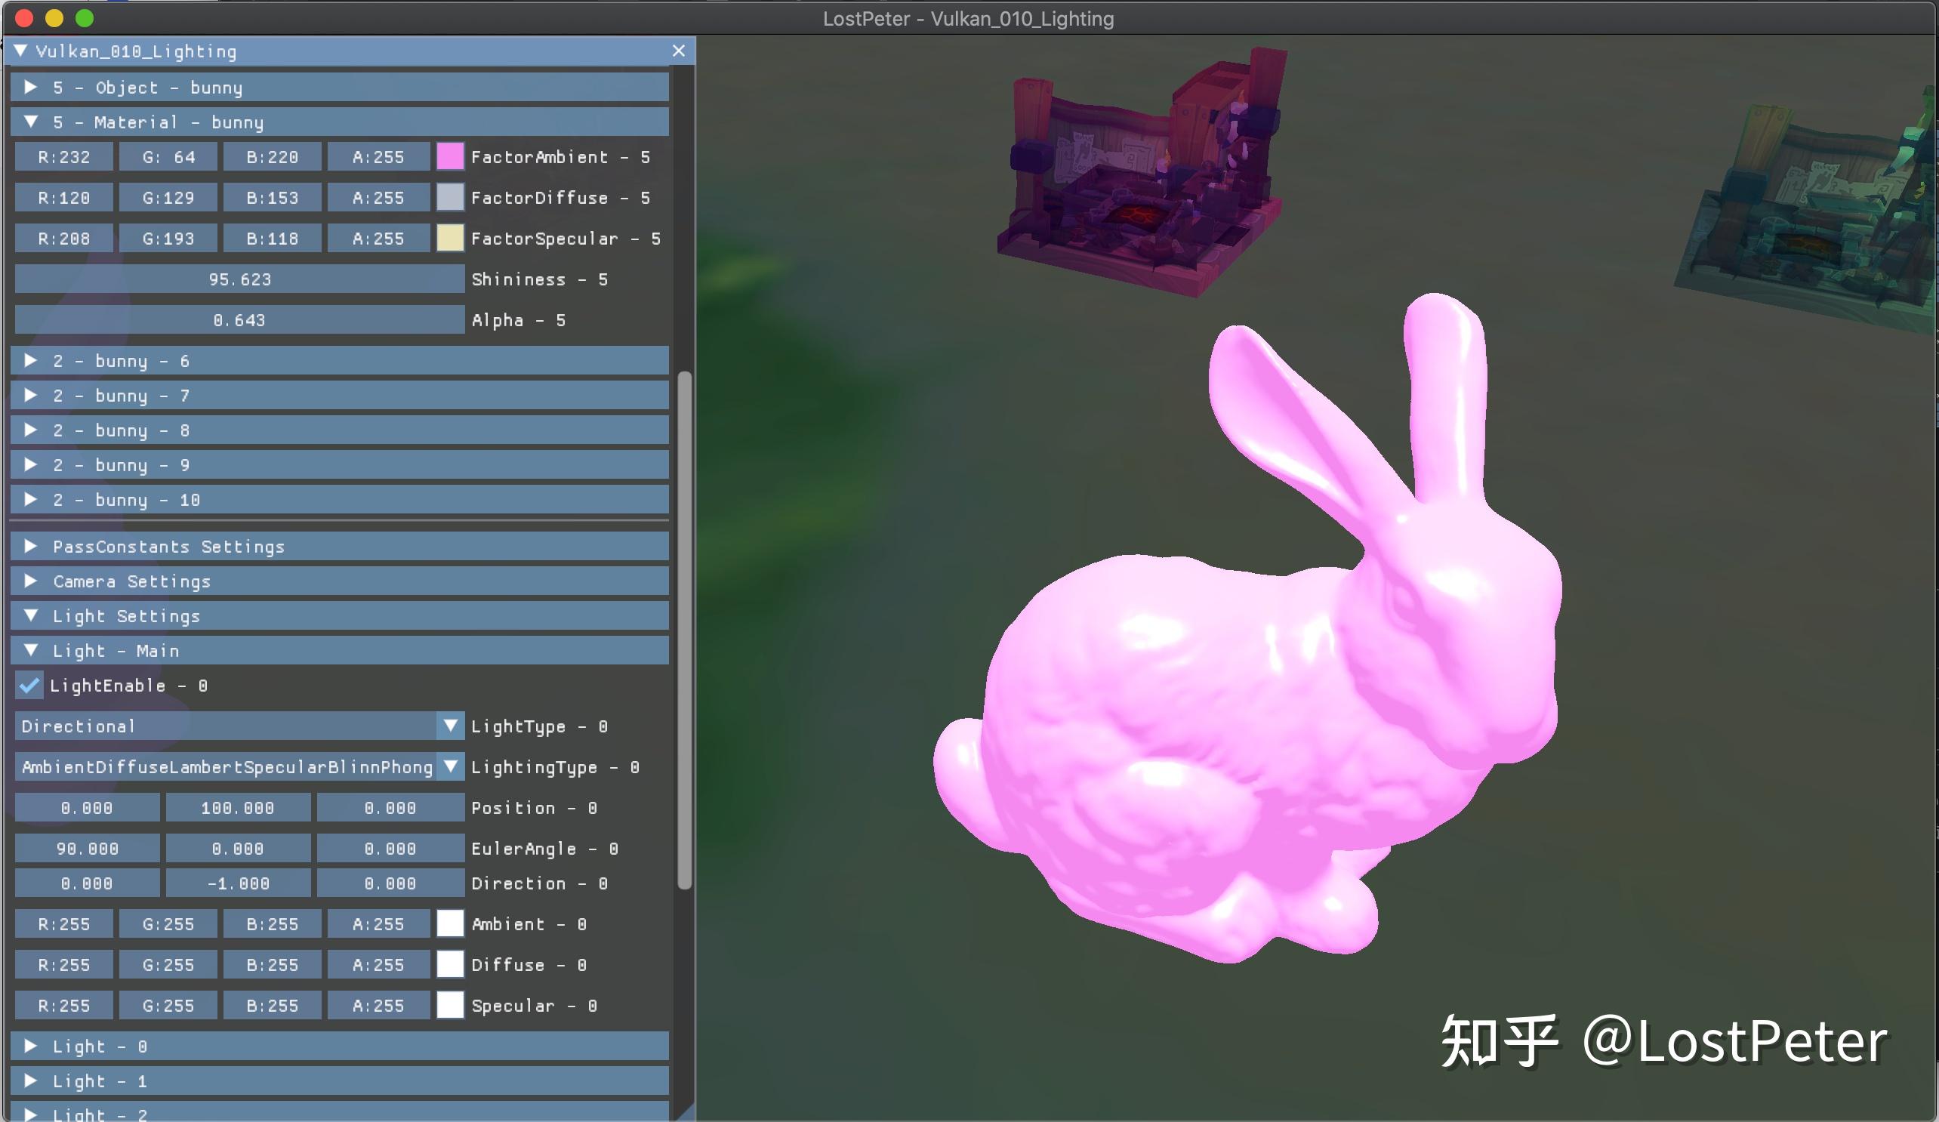Expand the Camera Settings section
The width and height of the screenshot is (1939, 1122).
pyautogui.click(x=31, y=581)
